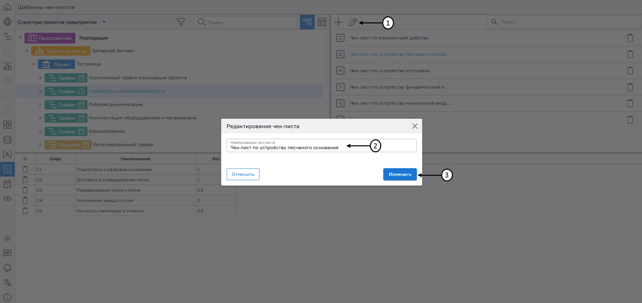Click the pencil edit checklist icon
Viewport: 642px width, 303px height.
tap(353, 22)
